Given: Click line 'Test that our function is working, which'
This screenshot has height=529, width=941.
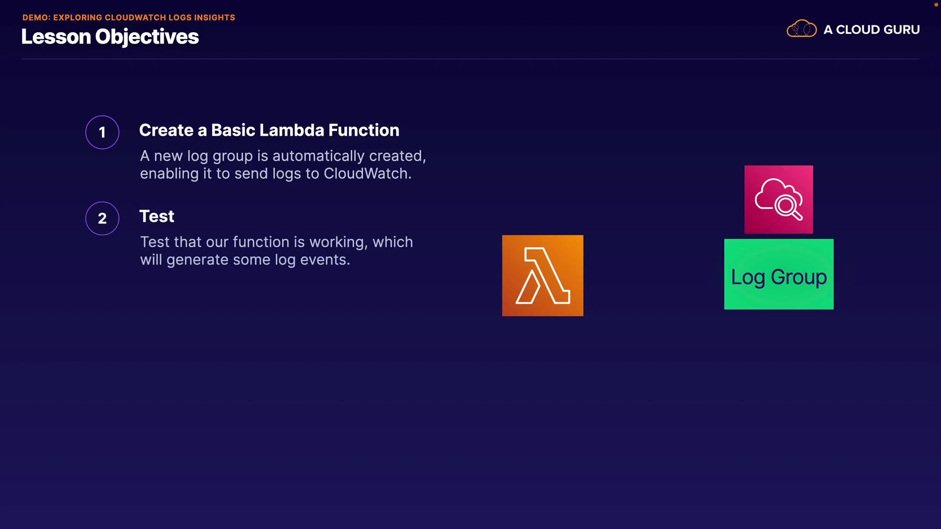Looking at the screenshot, I should click(276, 242).
